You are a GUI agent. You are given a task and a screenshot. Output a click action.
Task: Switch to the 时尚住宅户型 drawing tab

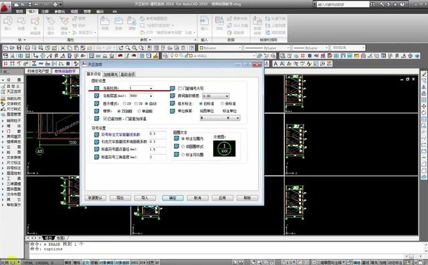(x=38, y=71)
